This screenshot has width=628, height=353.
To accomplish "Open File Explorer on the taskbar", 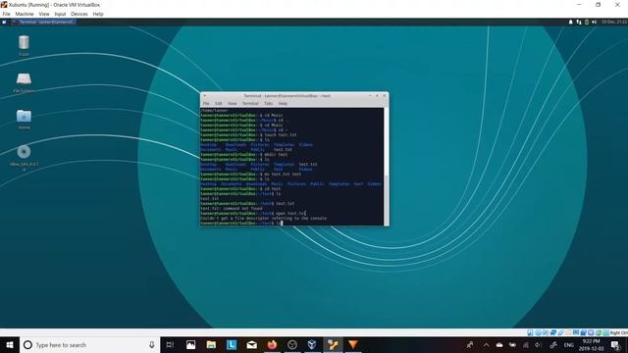I will pyautogui.click(x=211, y=344).
